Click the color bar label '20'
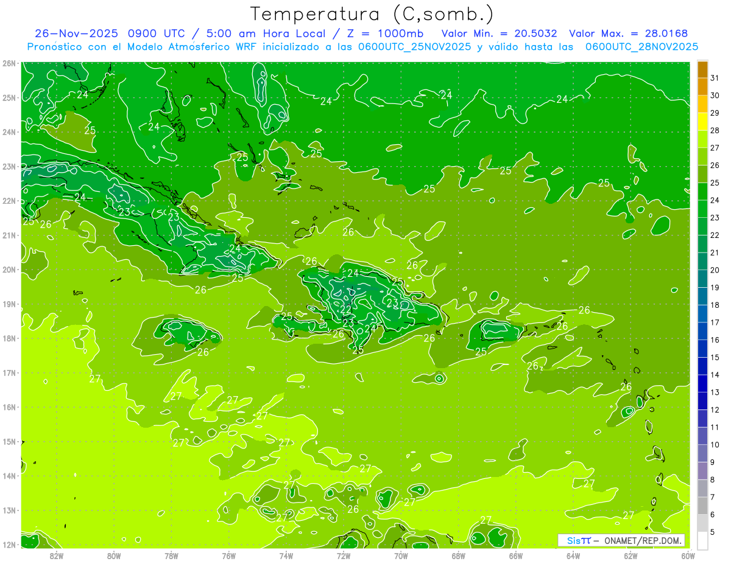The image size is (731, 564). pyautogui.click(x=715, y=270)
